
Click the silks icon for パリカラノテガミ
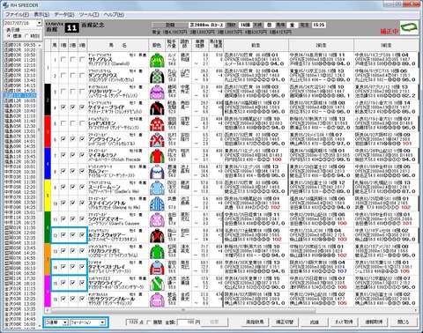click(157, 251)
